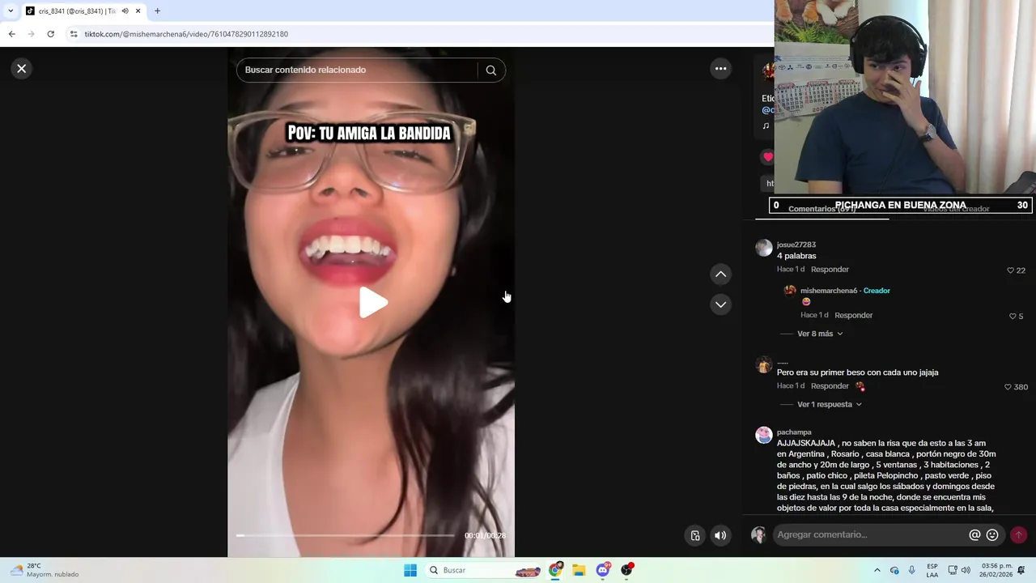Image resolution: width=1036 pixels, height=583 pixels.
Task: Open the emoji picker in comment box
Action: tap(992, 535)
